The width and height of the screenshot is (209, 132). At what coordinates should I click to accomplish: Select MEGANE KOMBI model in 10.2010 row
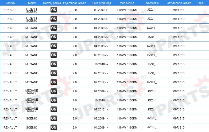tap(32, 101)
